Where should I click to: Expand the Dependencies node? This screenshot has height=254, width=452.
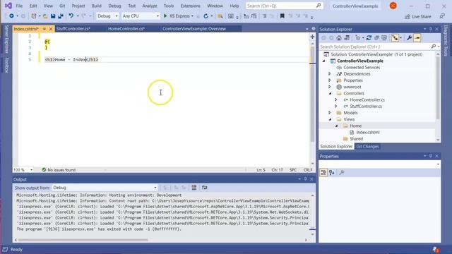click(x=330, y=73)
